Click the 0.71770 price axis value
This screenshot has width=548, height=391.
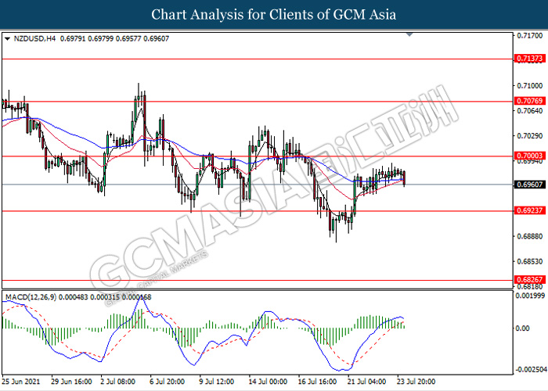(528, 35)
